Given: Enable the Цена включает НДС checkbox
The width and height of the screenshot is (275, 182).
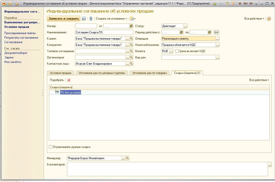Looking at the screenshot, I should click(177, 51).
